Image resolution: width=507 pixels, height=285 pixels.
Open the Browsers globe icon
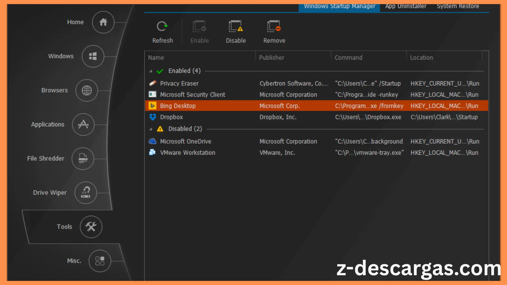87,91
